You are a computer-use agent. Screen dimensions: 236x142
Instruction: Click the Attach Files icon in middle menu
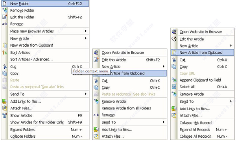point(96,136)
